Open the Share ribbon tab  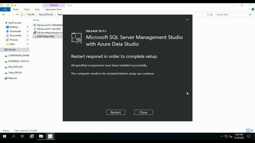(27, 10)
